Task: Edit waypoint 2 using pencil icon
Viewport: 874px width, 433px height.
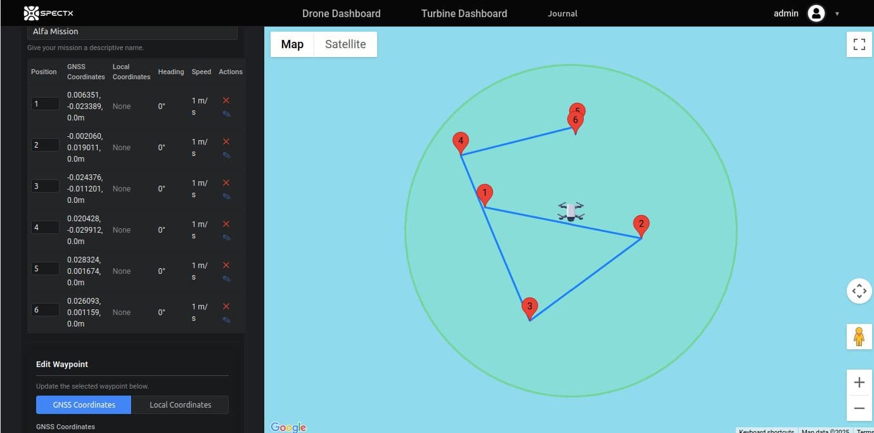Action: coord(226,155)
